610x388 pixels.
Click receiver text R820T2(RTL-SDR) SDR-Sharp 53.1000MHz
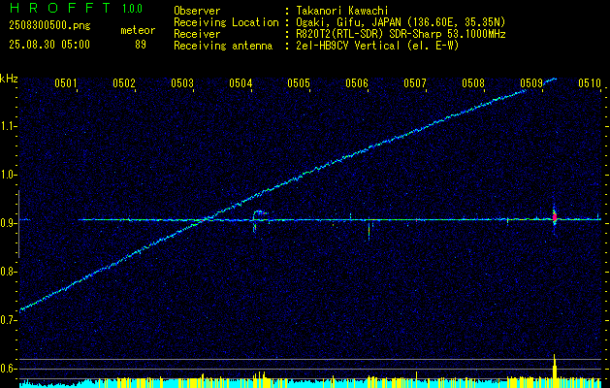point(400,34)
